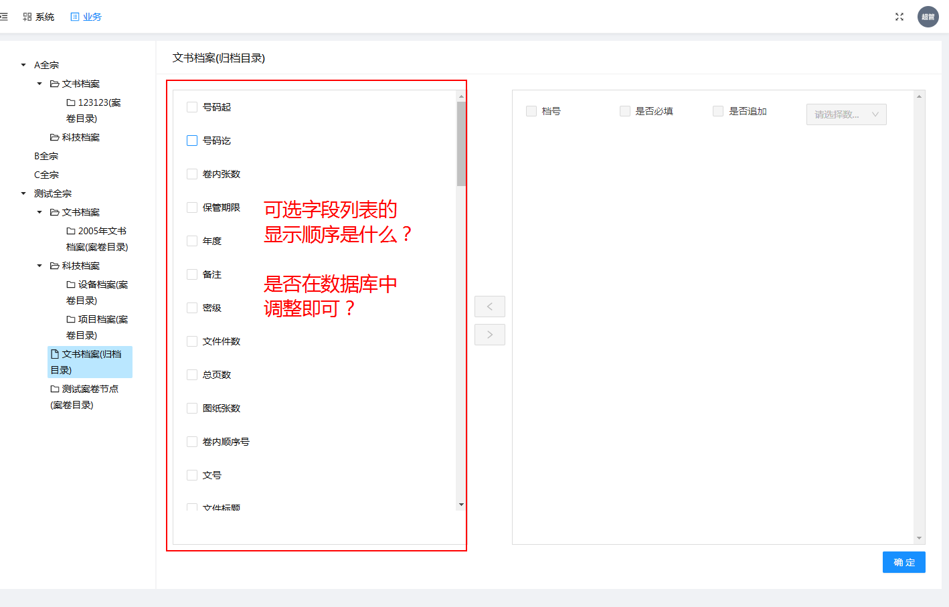Click the 文书档案(归档目录) page title
The width and height of the screenshot is (949, 607).
[x=219, y=58]
